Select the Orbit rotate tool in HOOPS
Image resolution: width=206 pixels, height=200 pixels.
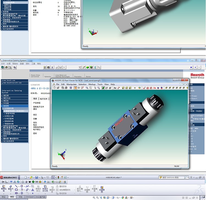[76, 88]
